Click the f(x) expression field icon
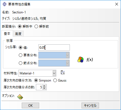121x110 pixels. [90, 60]
